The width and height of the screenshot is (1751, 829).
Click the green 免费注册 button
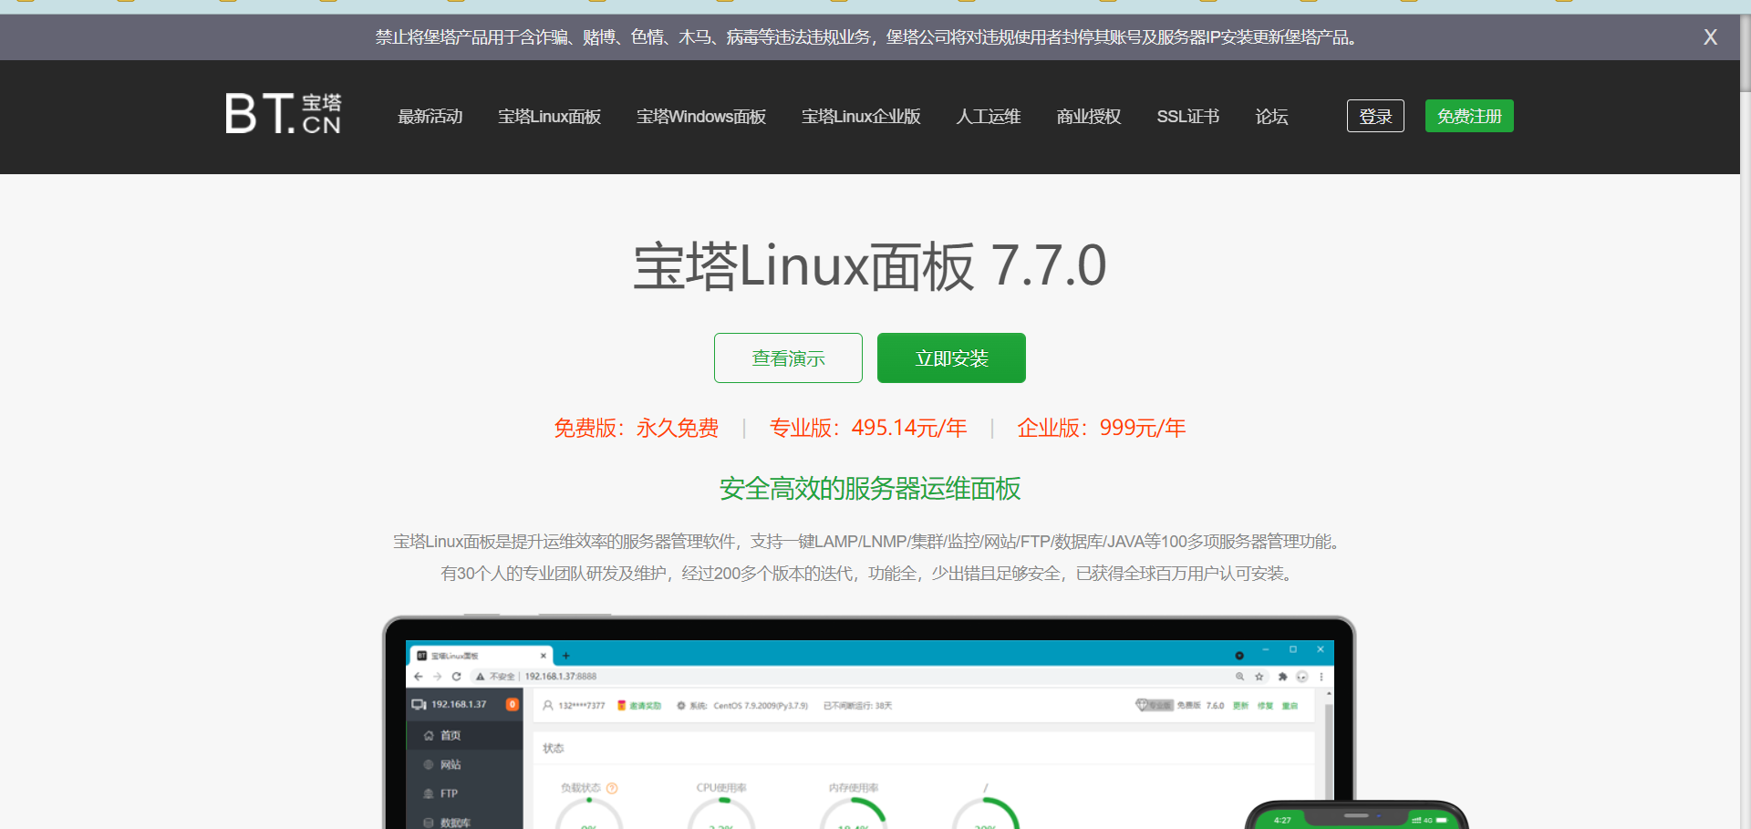pos(1469,116)
